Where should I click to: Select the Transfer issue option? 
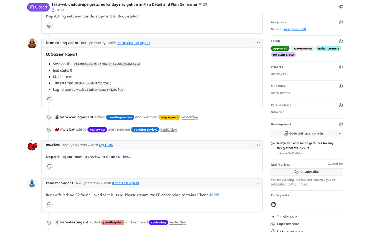pos(286,216)
